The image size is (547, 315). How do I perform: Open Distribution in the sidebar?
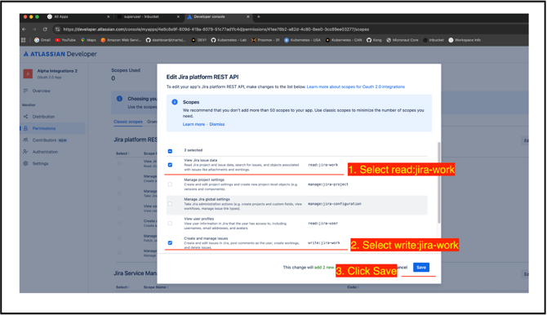[x=43, y=117]
